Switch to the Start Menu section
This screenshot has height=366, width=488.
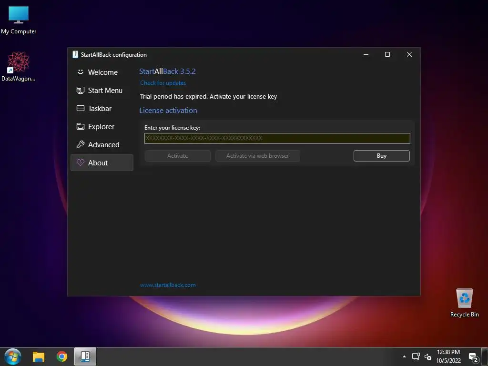click(102, 90)
